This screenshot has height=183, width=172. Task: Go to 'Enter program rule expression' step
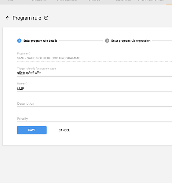pos(131,41)
